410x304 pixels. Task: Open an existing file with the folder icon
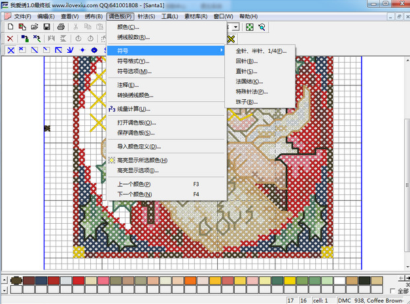point(35,27)
